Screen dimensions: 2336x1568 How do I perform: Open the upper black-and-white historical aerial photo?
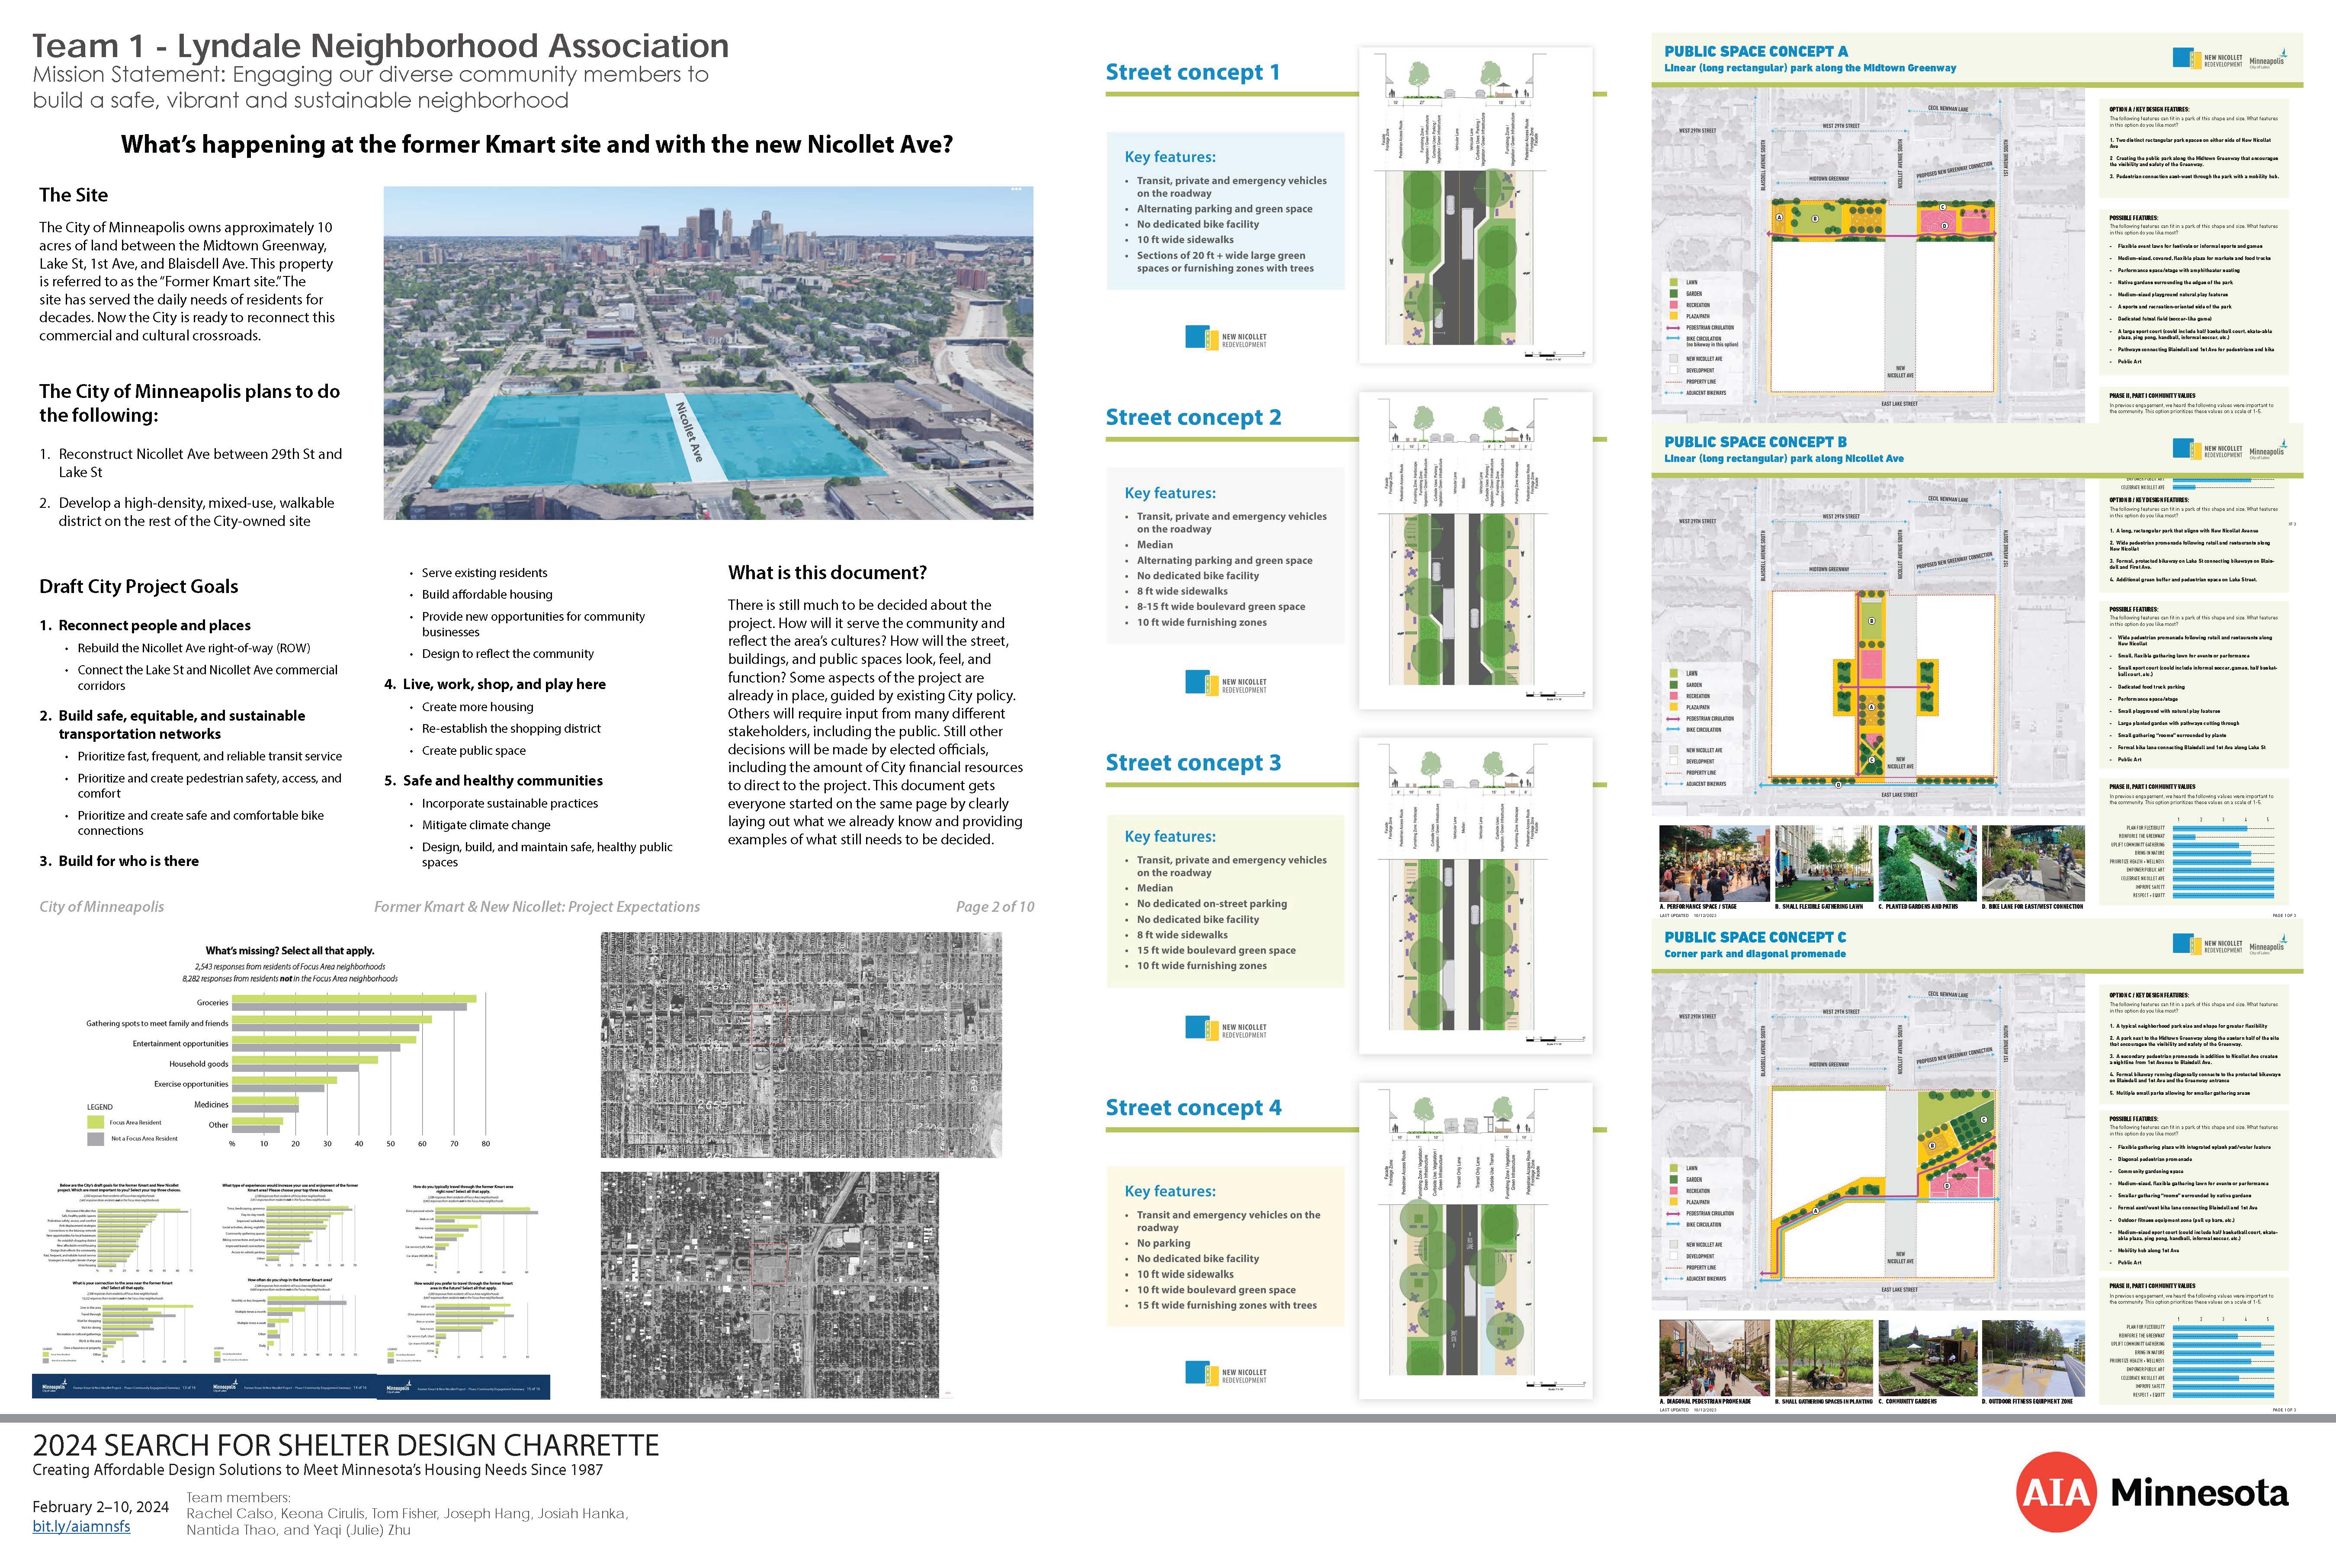tap(801, 1045)
